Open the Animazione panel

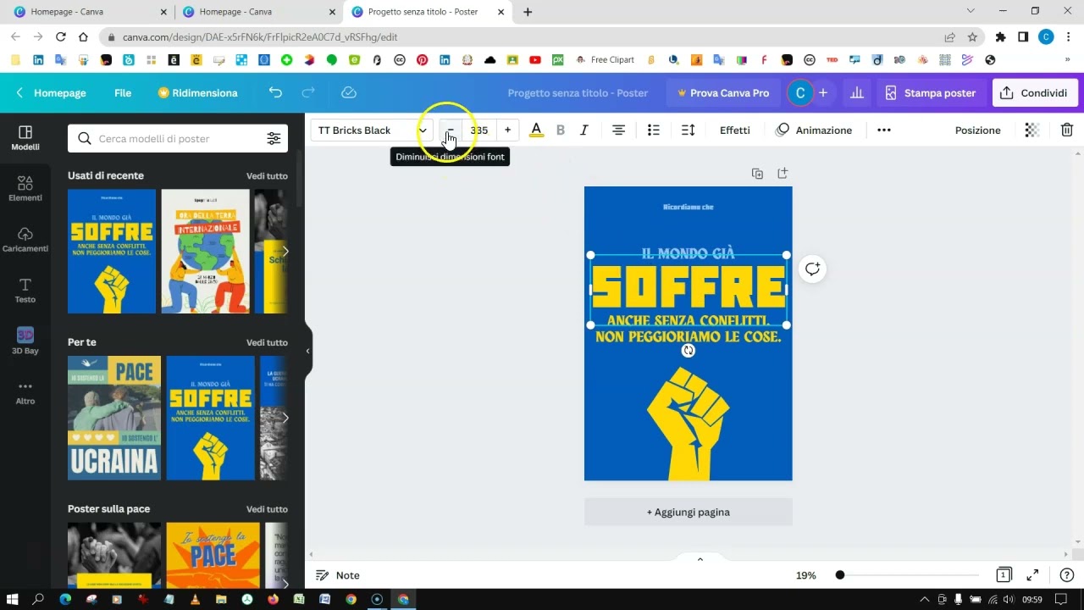814,130
